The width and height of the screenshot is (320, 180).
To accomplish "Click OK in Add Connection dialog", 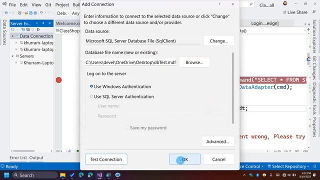I will (185, 159).
